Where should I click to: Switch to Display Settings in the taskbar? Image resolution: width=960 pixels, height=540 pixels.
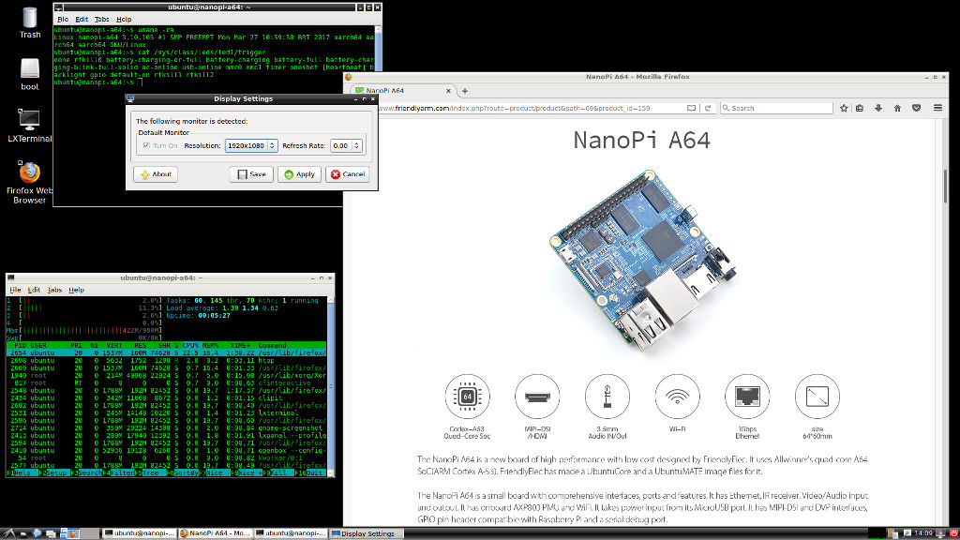tap(367, 533)
